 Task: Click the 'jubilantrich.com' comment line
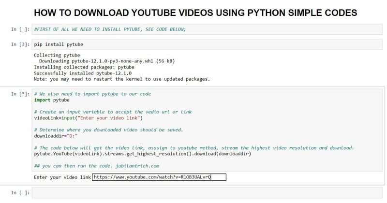tap(96, 166)
